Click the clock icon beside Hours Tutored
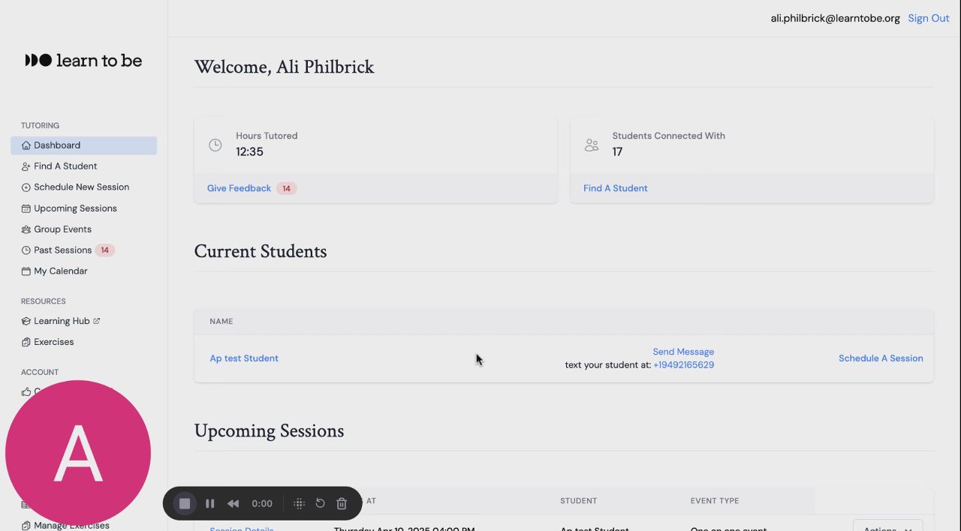 [215, 145]
